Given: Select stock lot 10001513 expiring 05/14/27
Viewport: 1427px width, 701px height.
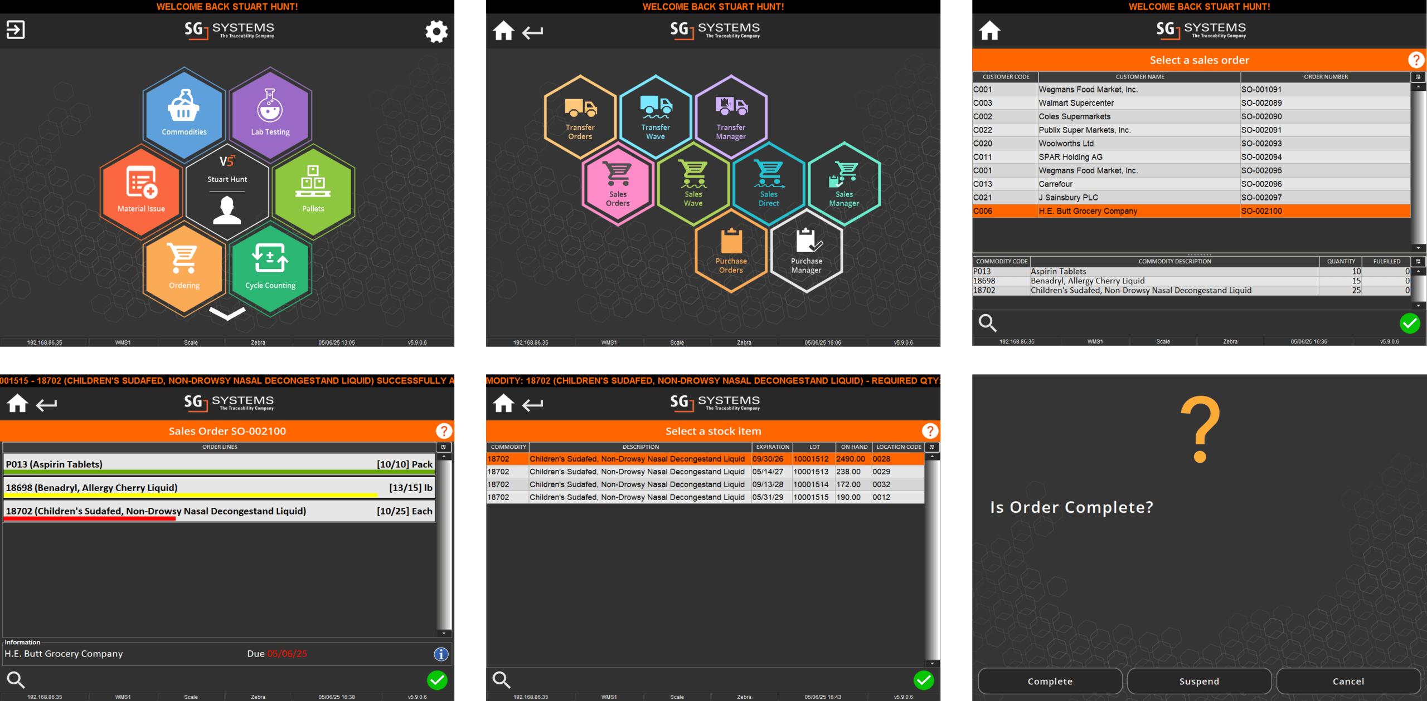Looking at the screenshot, I should pyautogui.click(x=705, y=472).
